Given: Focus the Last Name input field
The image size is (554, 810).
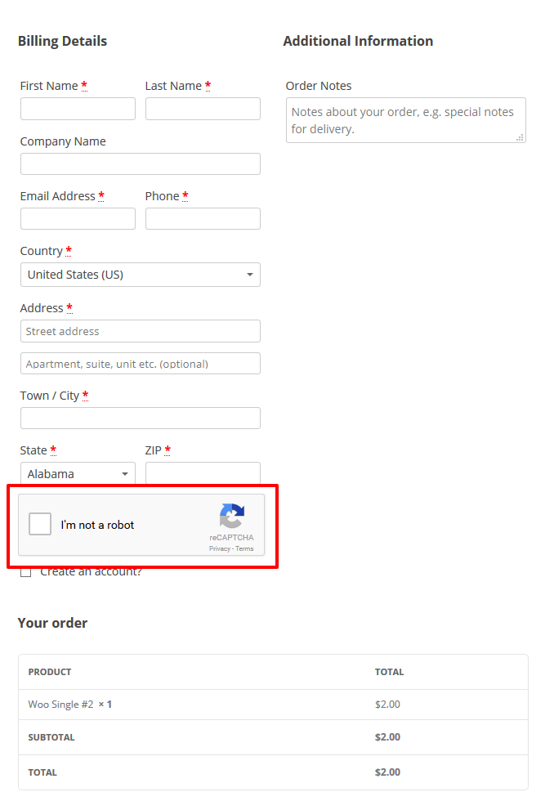Looking at the screenshot, I should click(203, 109).
